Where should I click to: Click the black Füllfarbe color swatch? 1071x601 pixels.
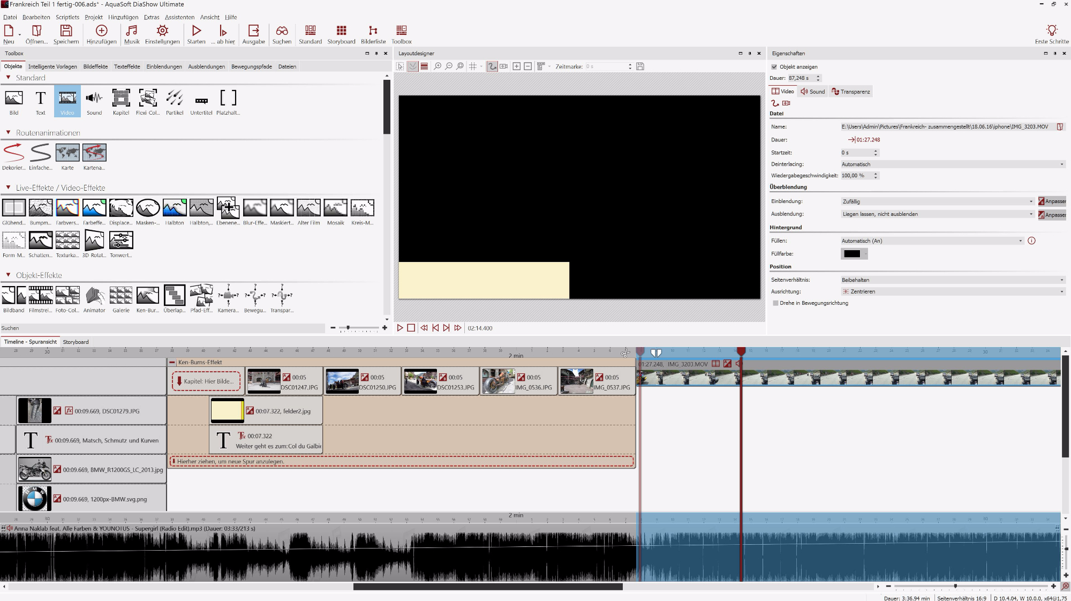point(851,254)
